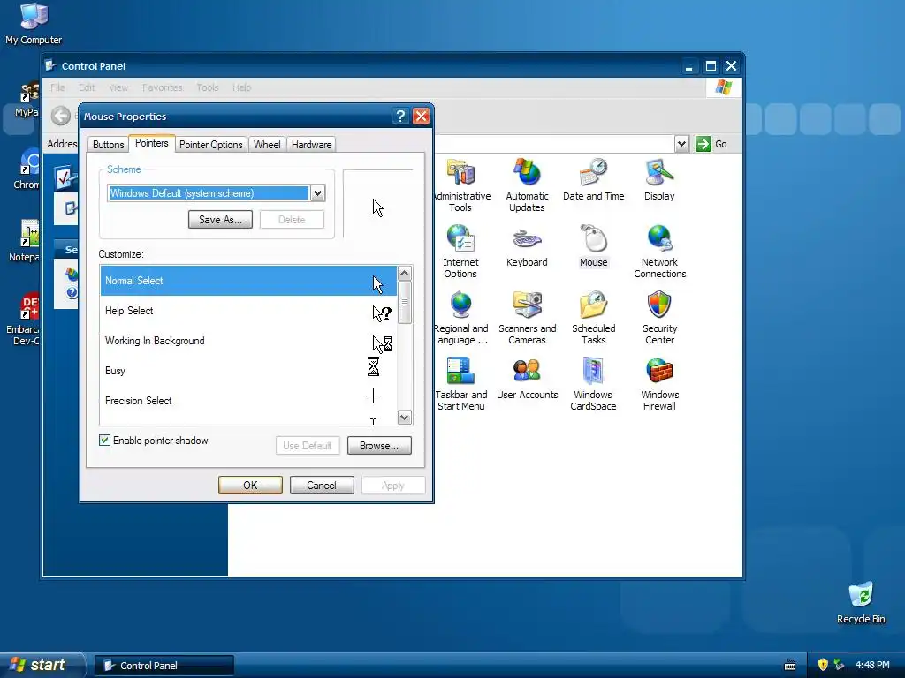905x678 pixels.
Task: Select the Mouse icon in Control Panel
Action: pyautogui.click(x=593, y=238)
